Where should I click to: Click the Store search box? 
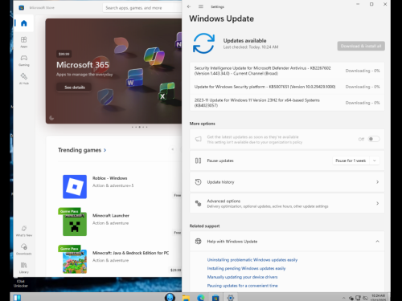142,8
